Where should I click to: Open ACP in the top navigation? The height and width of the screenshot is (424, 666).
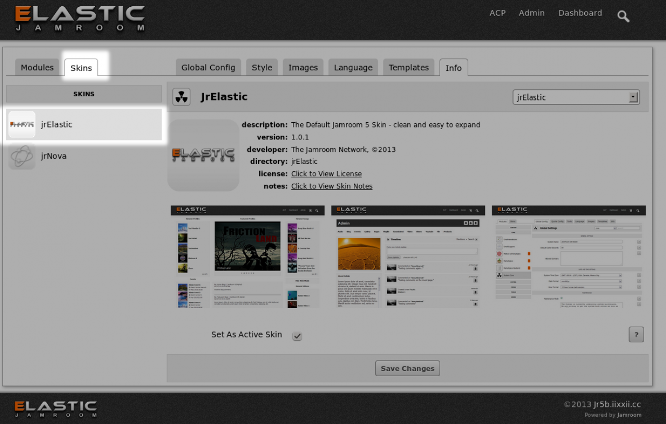click(497, 13)
